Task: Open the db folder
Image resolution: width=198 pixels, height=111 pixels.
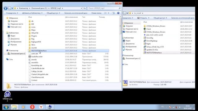Action: [x=32, y=21]
